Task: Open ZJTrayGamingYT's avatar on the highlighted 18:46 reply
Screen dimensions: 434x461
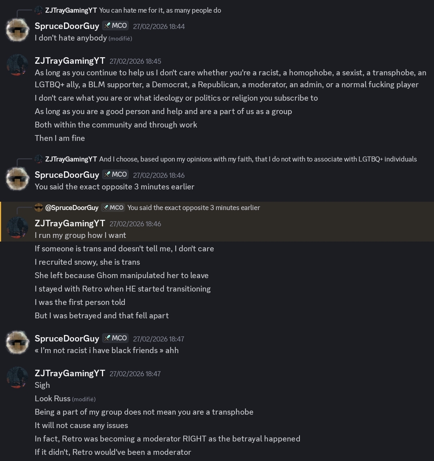Action: tap(17, 228)
